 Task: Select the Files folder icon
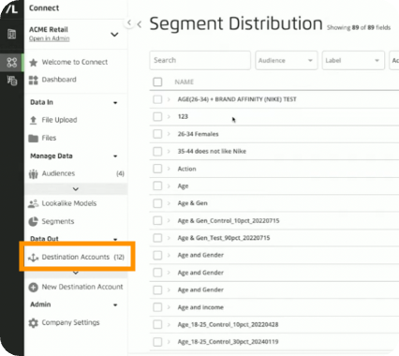pyautogui.click(x=33, y=138)
